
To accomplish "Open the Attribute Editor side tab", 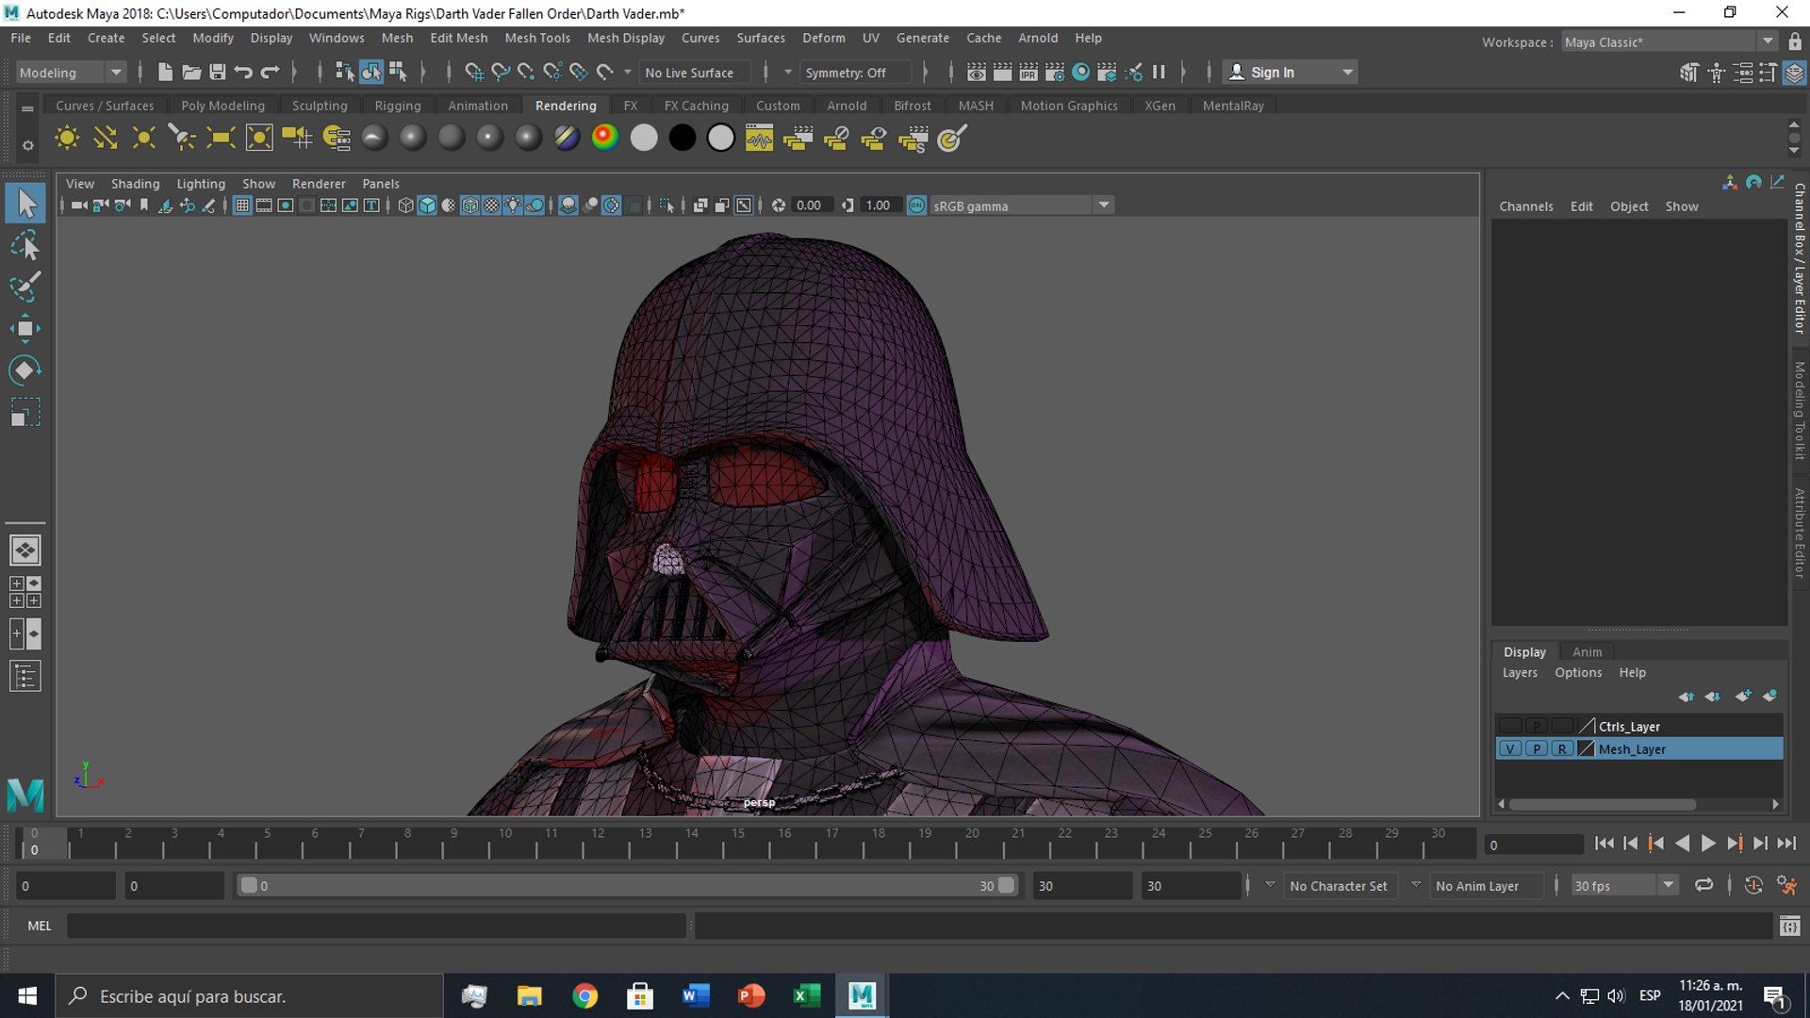I will [x=1800, y=533].
